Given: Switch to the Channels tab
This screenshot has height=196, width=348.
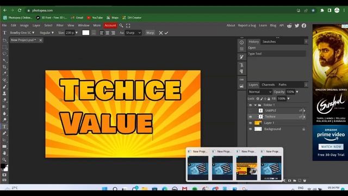Looking at the screenshot, I should point(268,85).
